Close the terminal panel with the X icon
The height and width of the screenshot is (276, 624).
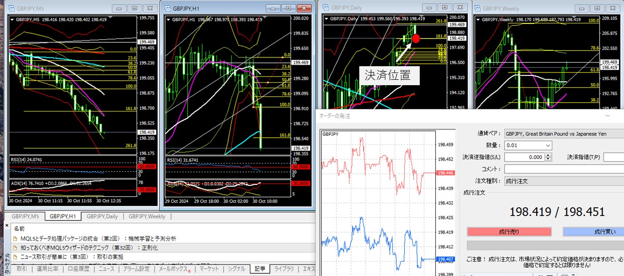pyautogui.click(x=7, y=225)
